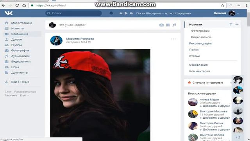The height and width of the screenshot is (141, 250).
Task: Add Виктория Весна as friend
Action: [x=215, y=130]
